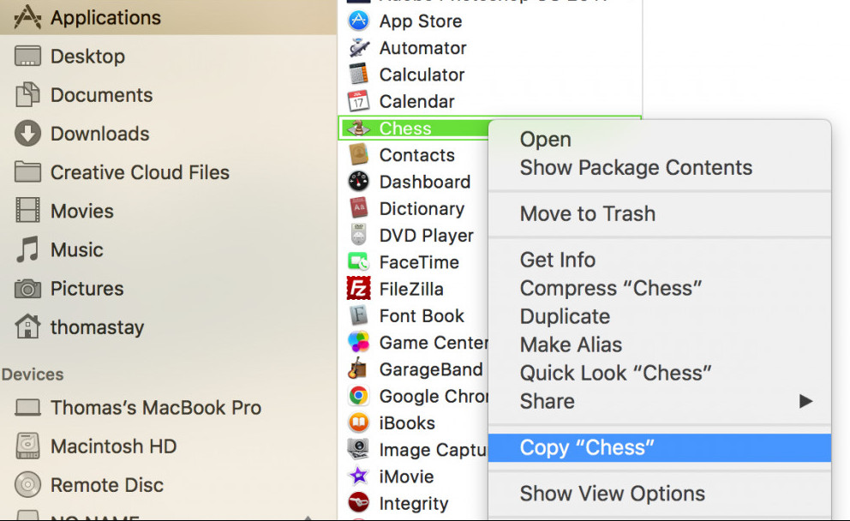Click the iMovie star icon

click(358, 476)
